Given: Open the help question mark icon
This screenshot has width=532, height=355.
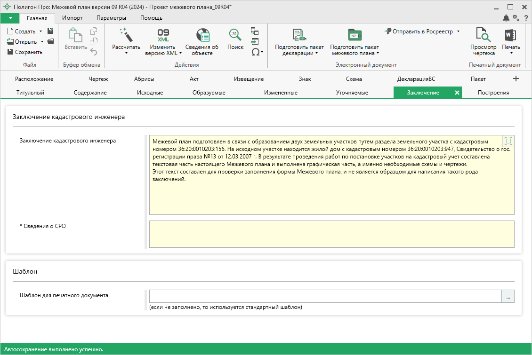Looking at the screenshot, I should (x=526, y=18).
